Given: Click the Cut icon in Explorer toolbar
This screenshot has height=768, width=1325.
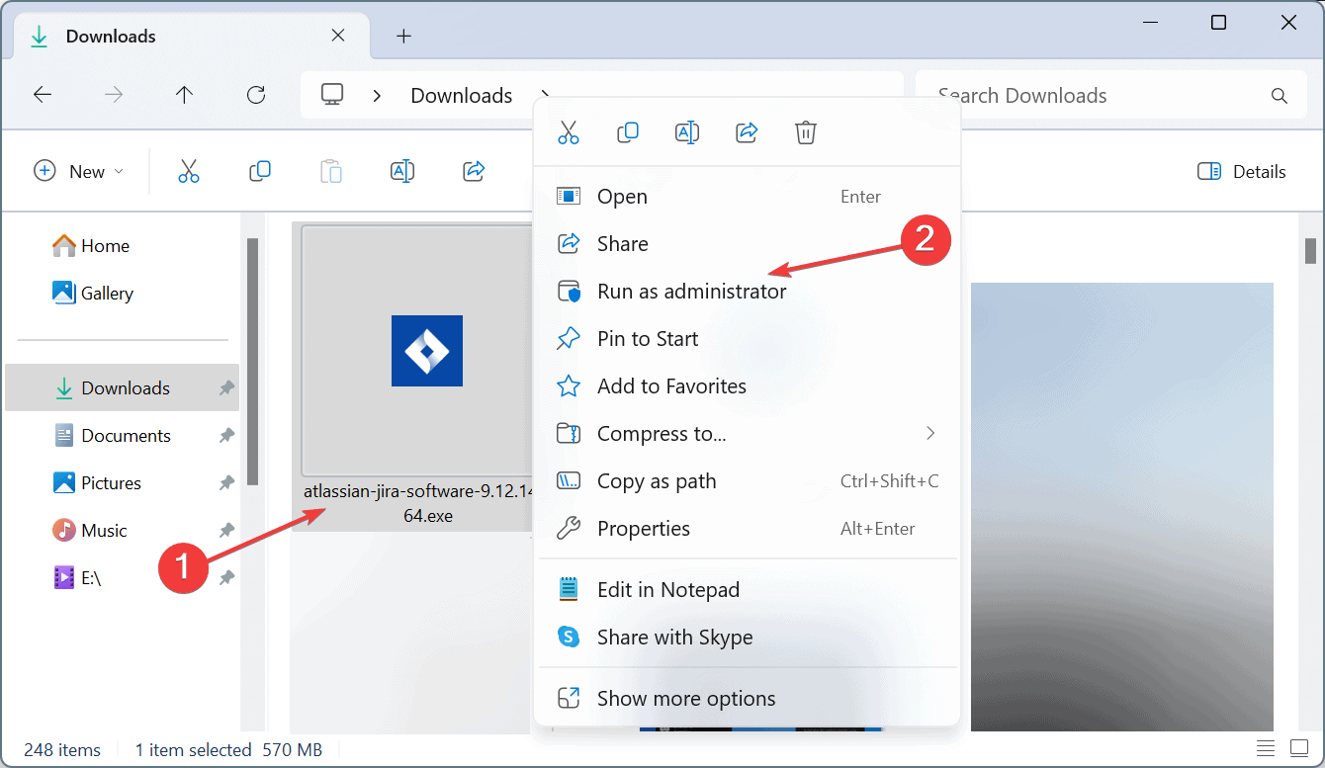Looking at the screenshot, I should click(x=189, y=171).
